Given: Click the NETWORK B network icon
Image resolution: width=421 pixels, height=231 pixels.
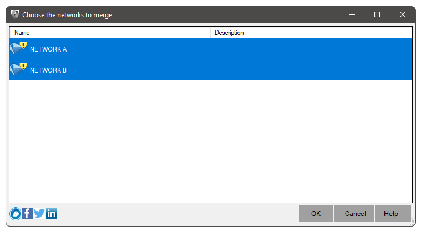Looking at the screenshot, I should [18, 69].
